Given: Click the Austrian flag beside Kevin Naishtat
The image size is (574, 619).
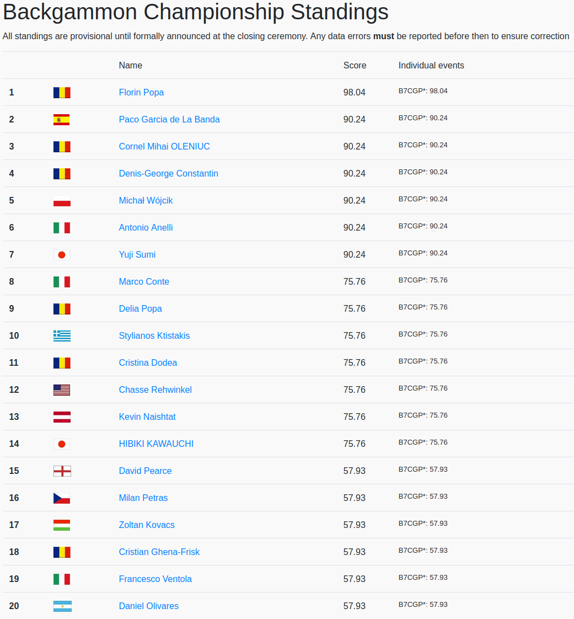Looking at the screenshot, I should tap(62, 417).
